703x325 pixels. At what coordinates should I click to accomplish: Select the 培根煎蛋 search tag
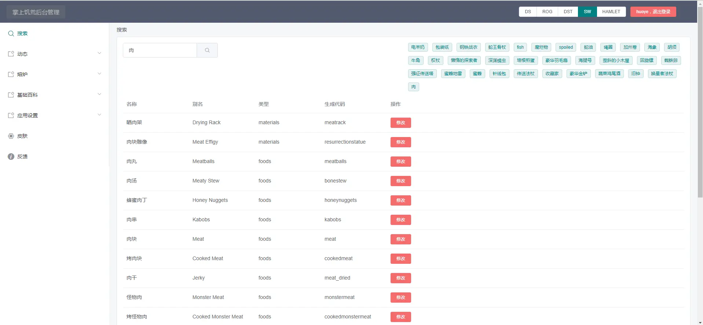[x=526, y=60]
